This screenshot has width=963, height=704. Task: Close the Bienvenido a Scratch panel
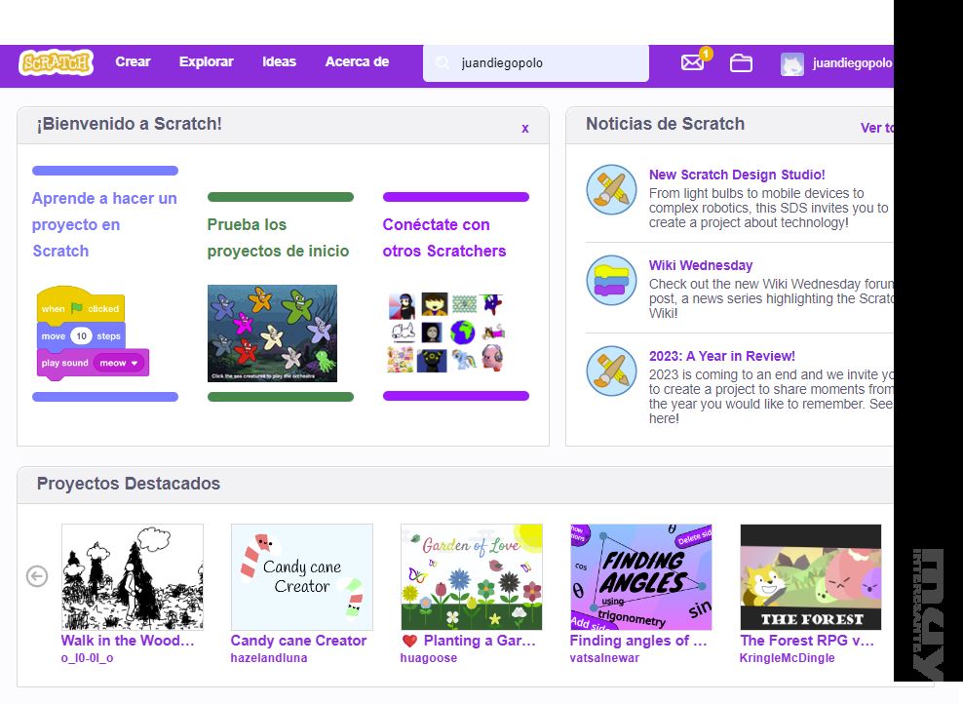tap(525, 128)
